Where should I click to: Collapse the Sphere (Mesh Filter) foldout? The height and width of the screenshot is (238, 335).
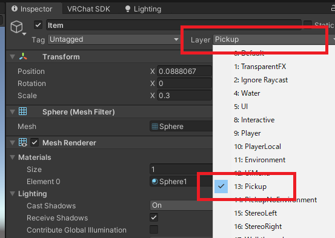13,112
